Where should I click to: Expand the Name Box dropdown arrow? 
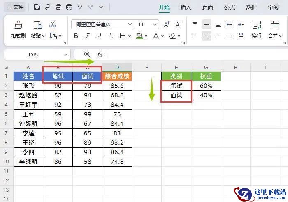tap(66, 54)
